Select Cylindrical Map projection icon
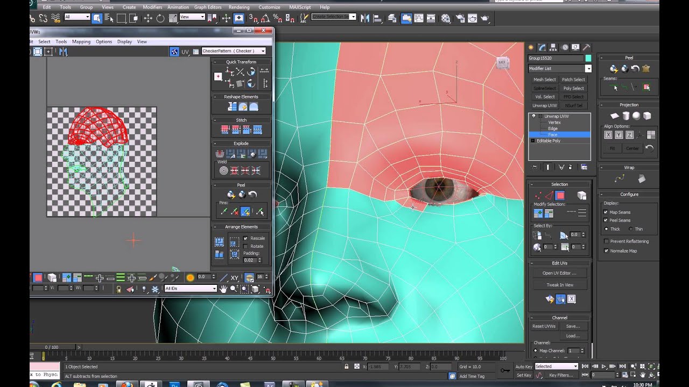Viewport: 689px width, 387px height. (x=626, y=116)
